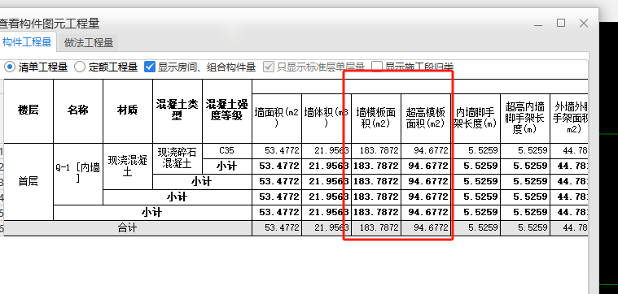Click 超高内墙脚手架长度 5.5259 in 合计 row
Screen dimensions: 618x294
pyautogui.click(x=525, y=228)
